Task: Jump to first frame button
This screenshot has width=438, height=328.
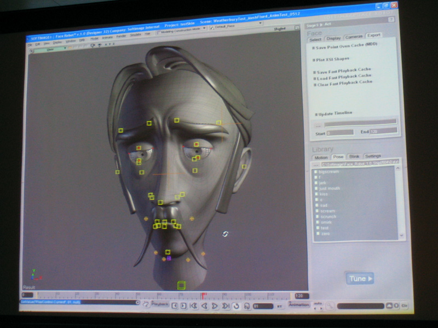Action: pyautogui.click(x=193, y=306)
